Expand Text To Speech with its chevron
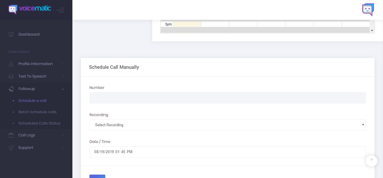Screen dimensions: 383x178 [63, 76]
